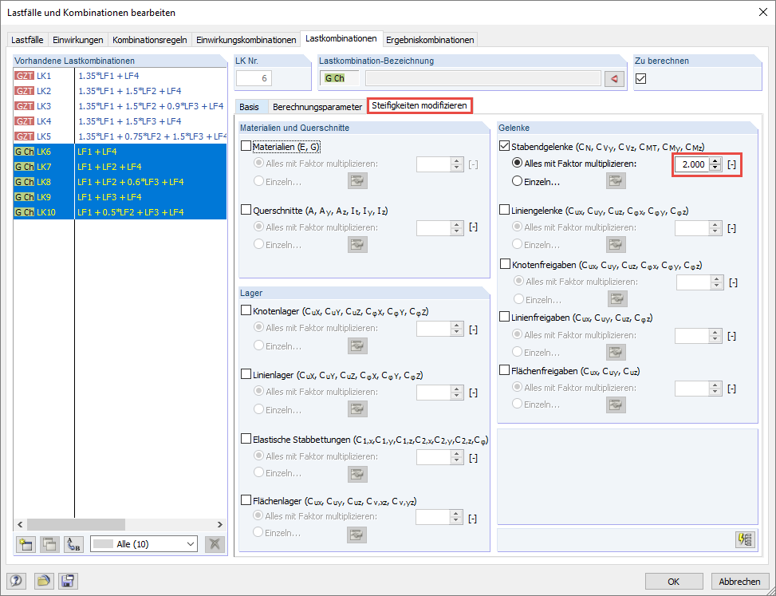Open the help via question mark icon
The width and height of the screenshot is (776, 596).
(x=14, y=580)
